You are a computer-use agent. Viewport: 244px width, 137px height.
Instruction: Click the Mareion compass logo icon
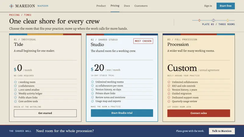pyautogui.click(x=11, y=6)
